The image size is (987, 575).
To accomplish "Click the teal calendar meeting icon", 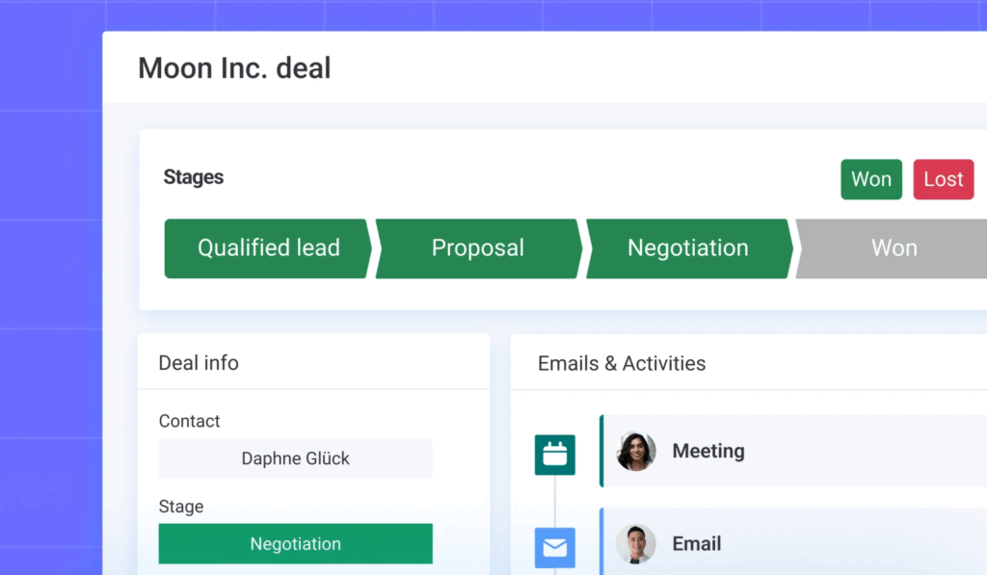I will point(555,455).
